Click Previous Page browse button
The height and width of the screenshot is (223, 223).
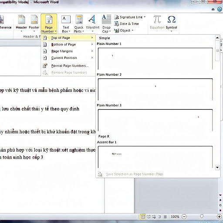pos(220,200)
